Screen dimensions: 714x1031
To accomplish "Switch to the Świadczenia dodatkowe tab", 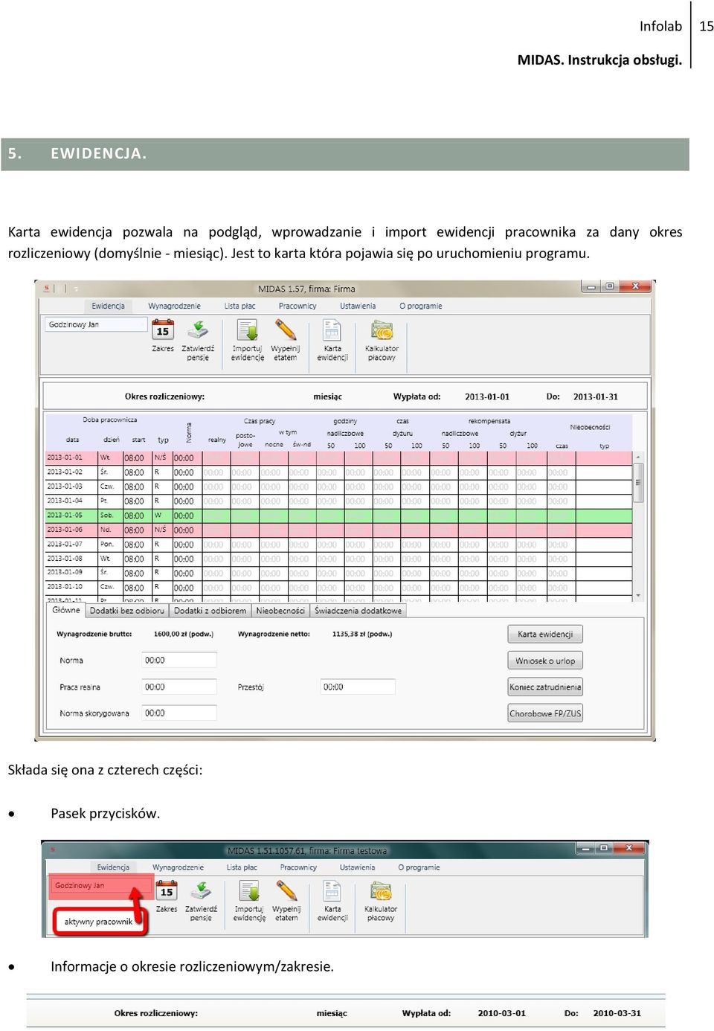I will (358, 611).
